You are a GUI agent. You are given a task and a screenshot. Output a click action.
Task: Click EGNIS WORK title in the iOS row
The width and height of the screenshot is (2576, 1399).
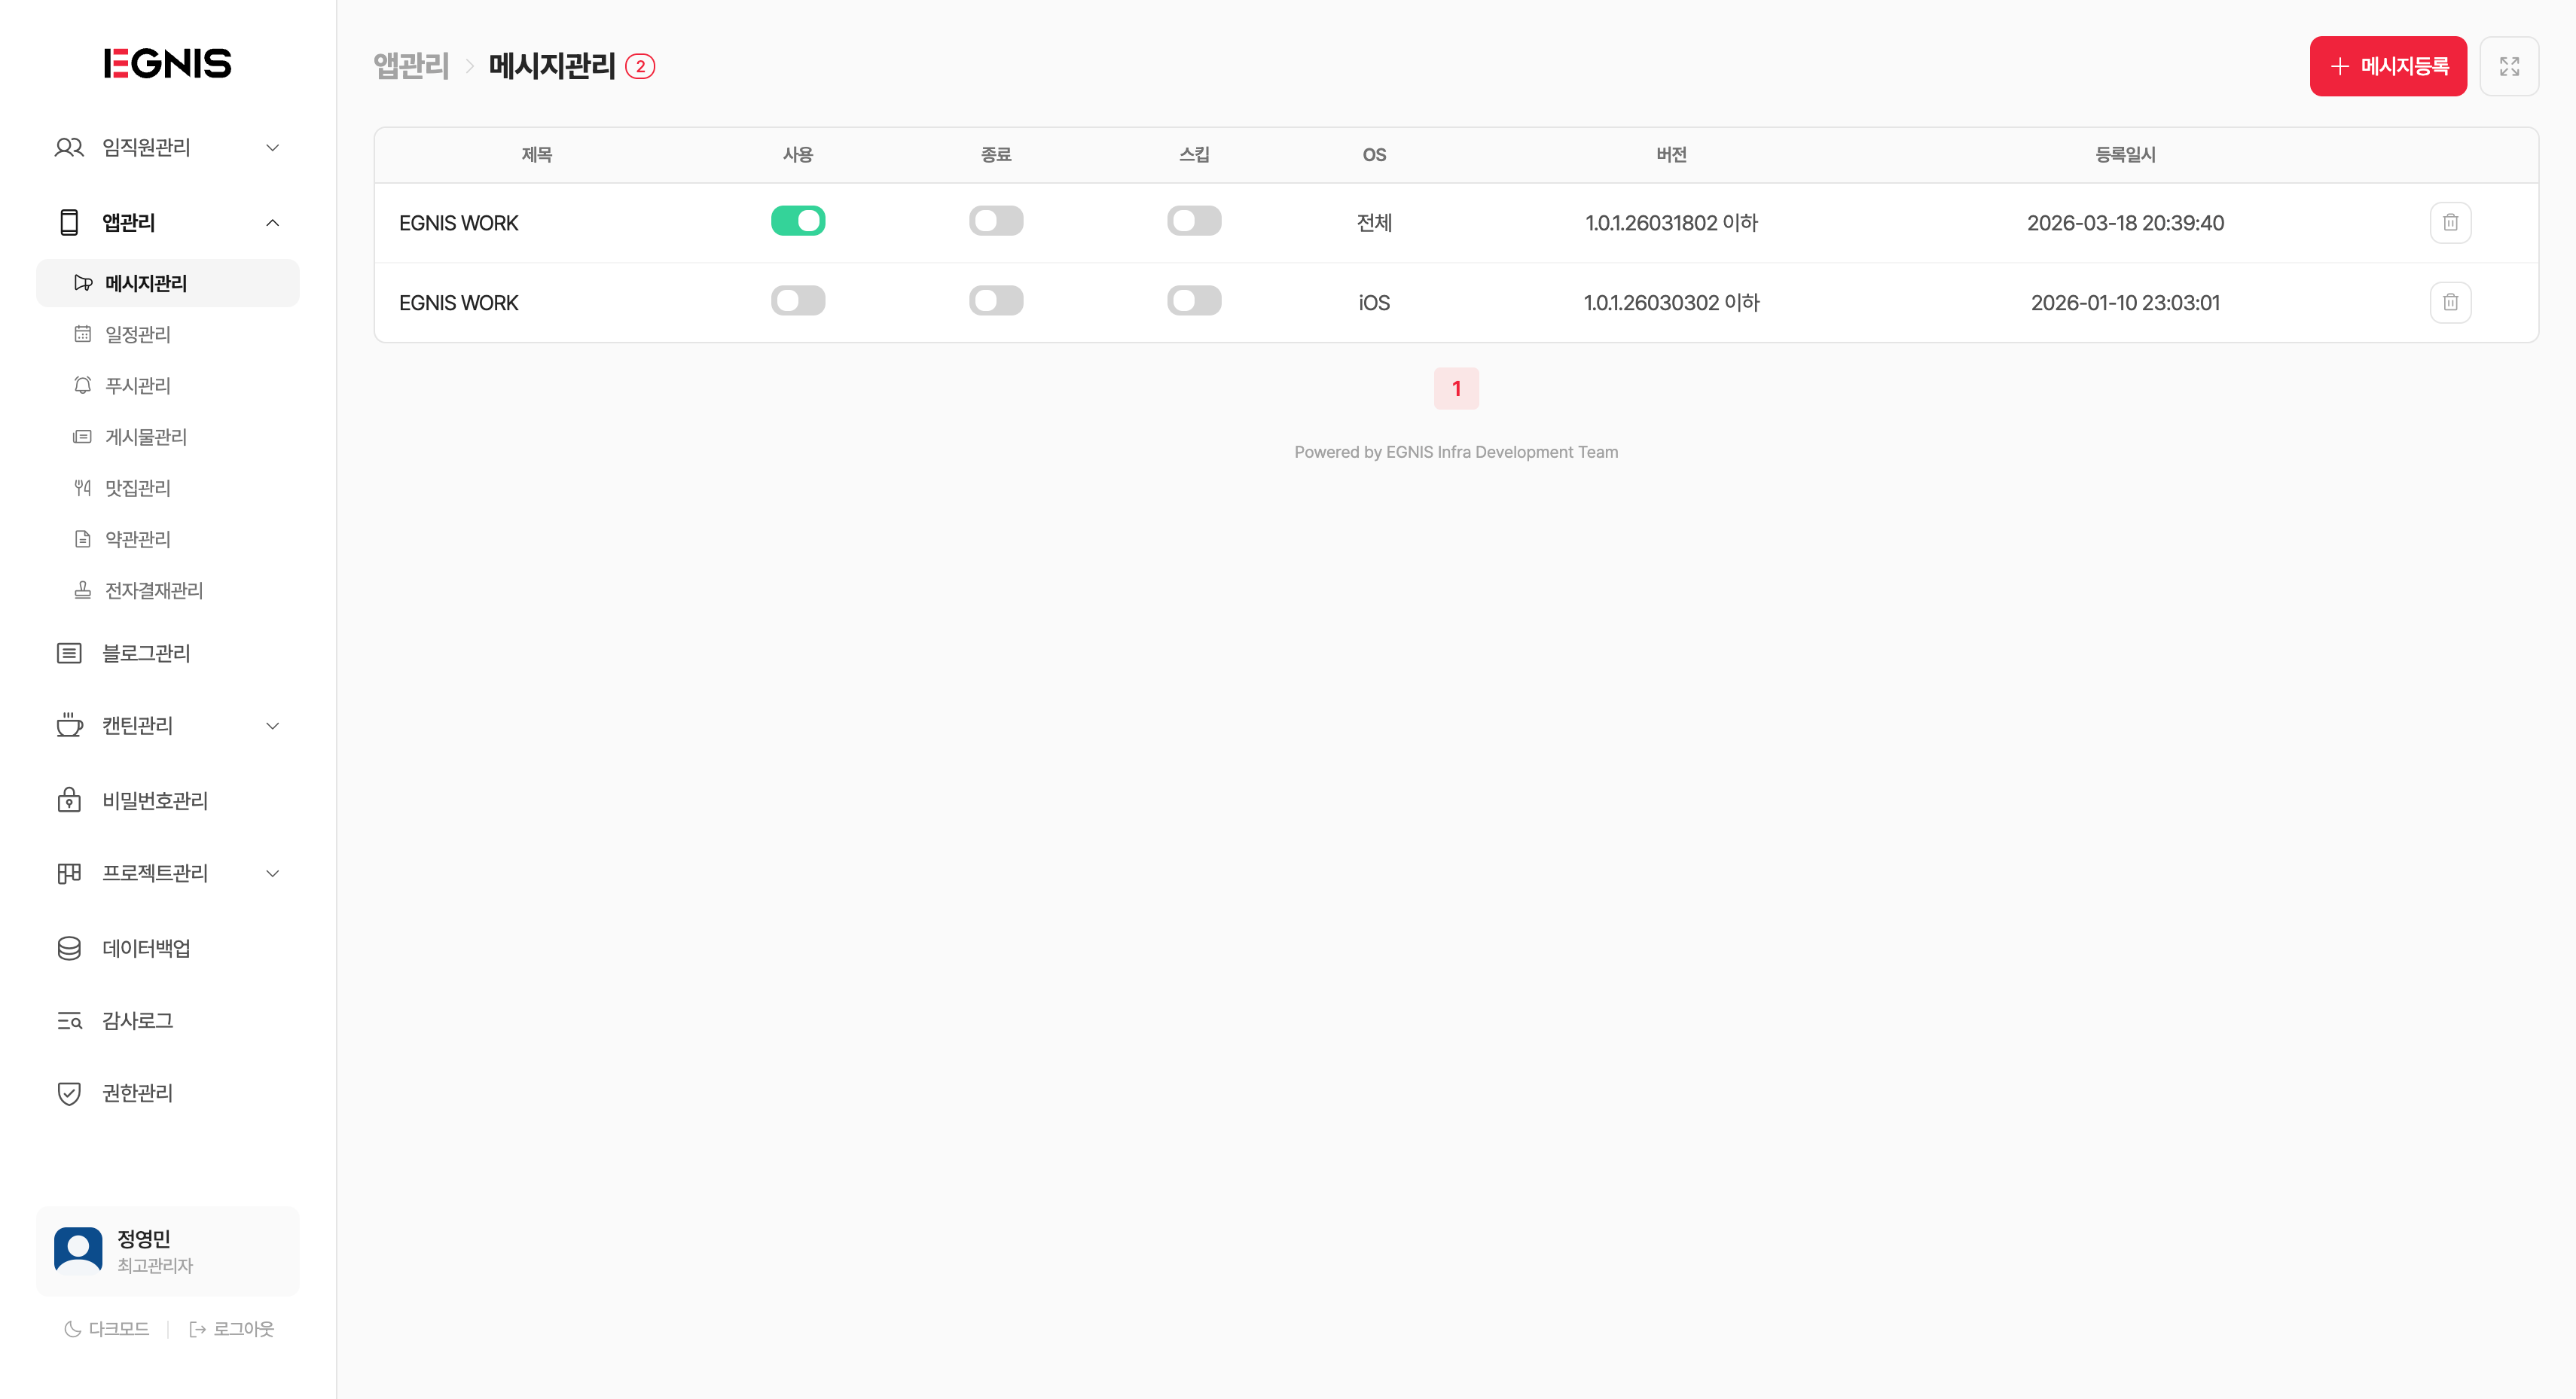[458, 303]
